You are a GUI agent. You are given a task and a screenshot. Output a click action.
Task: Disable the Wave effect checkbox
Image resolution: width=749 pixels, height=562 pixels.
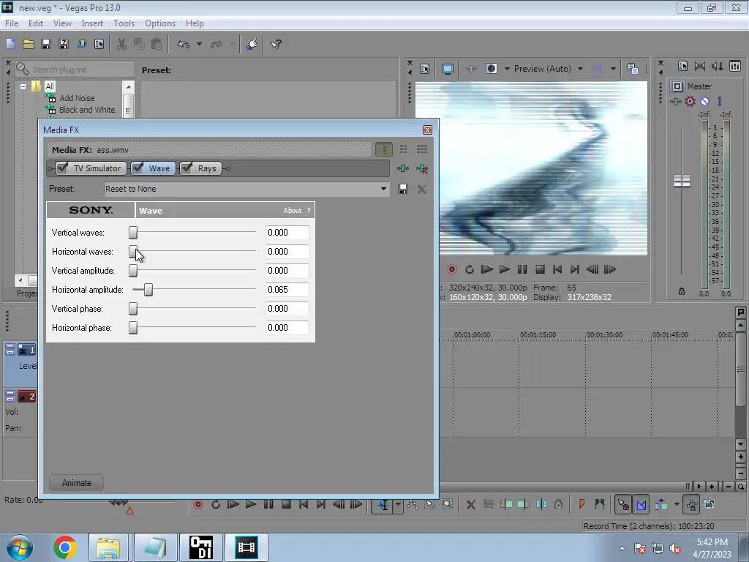(138, 168)
